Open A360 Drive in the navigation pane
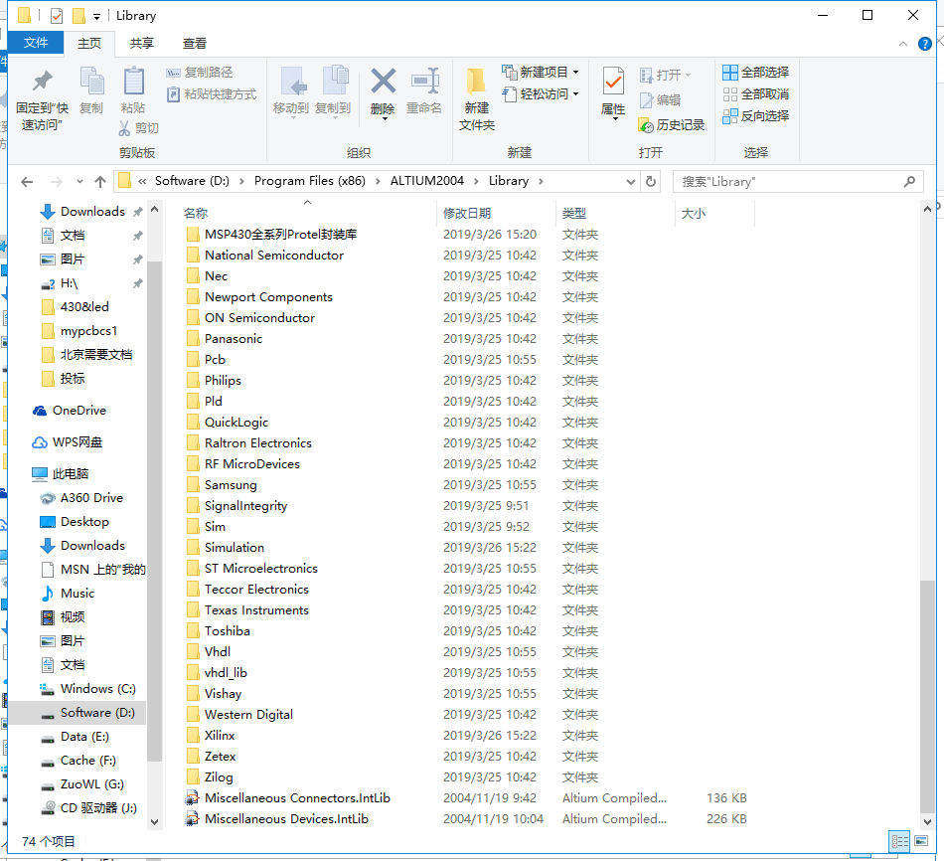This screenshot has width=944, height=861. pos(91,498)
